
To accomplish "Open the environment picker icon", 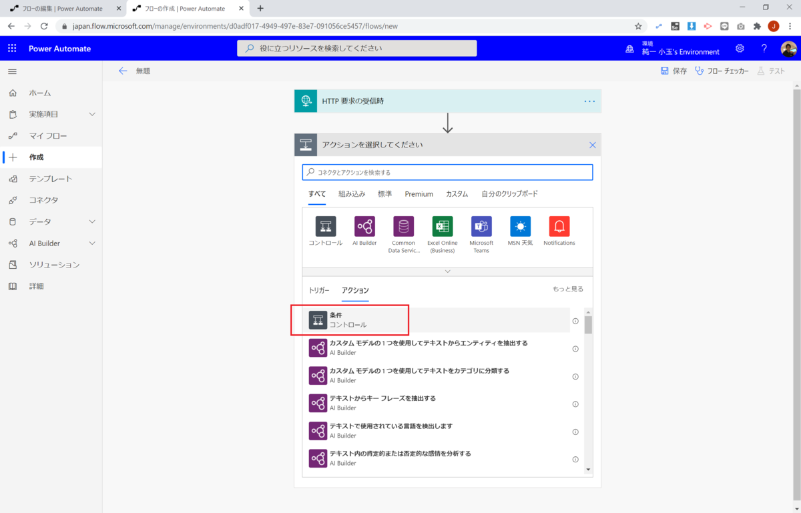I will (x=629, y=49).
